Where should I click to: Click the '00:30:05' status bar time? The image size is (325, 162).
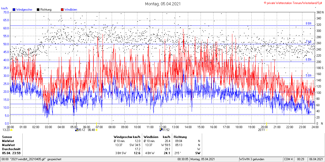pos(183,159)
